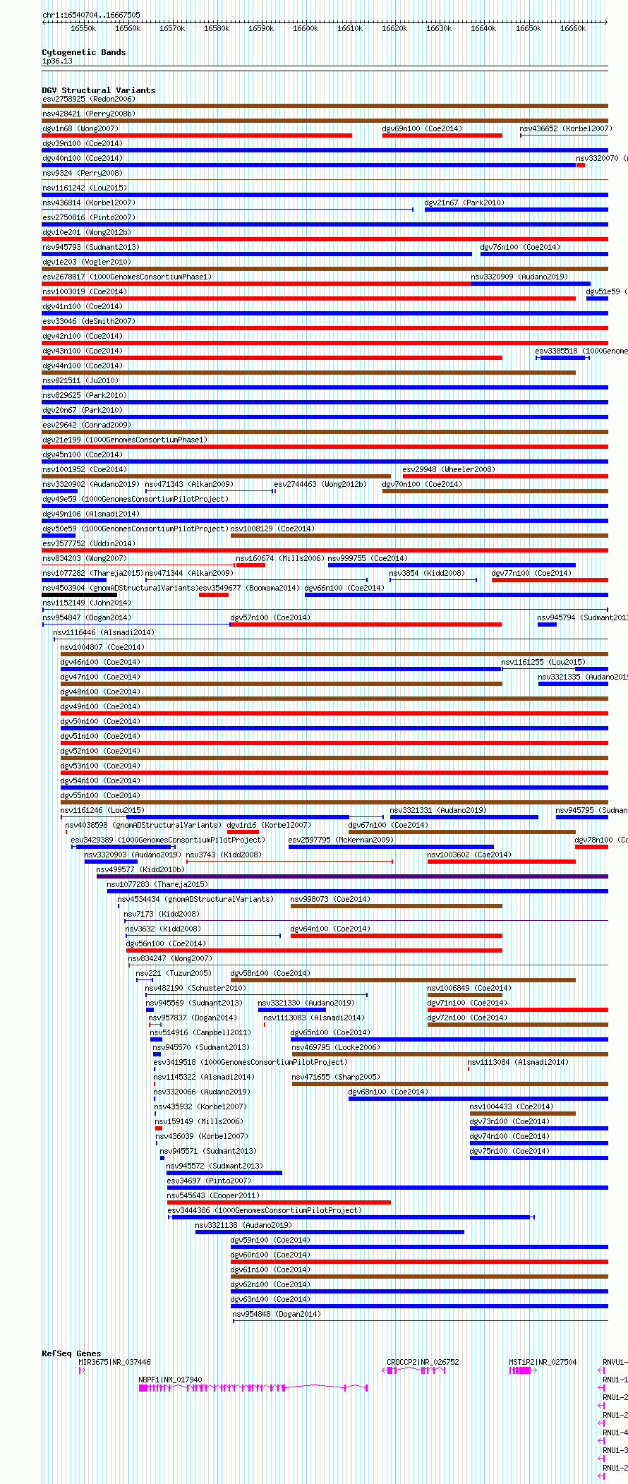628x1484 pixels.
Task: Click nsv1161246 (Lou2015) variant label
Action: tap(102, 810)
